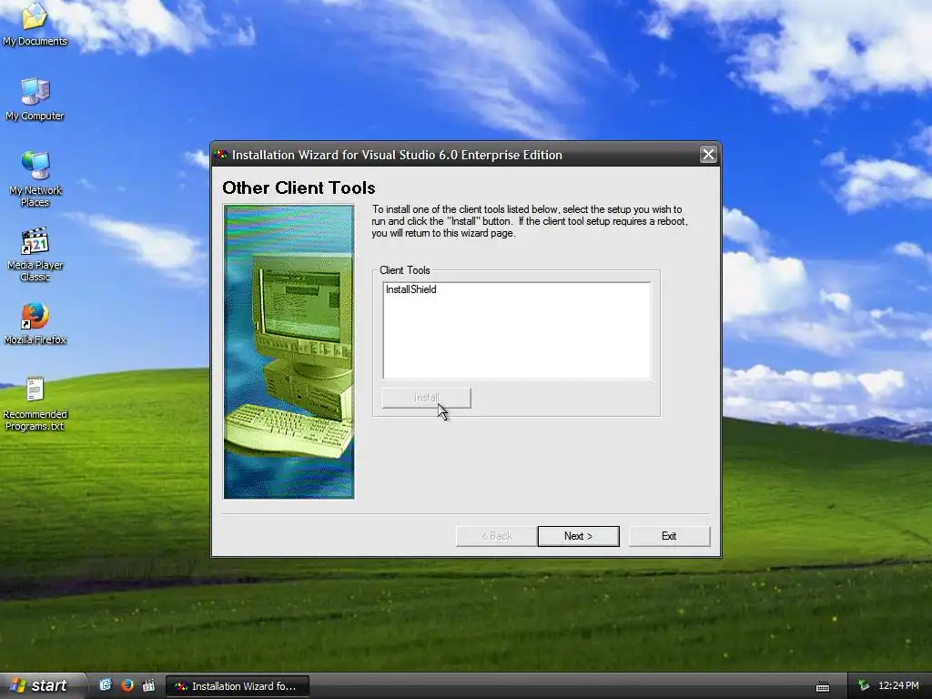Click the taskbar clock showing 12:24 PM
Image resolution: width=932 pixels, height=699 pixels.
pos(898,685)
